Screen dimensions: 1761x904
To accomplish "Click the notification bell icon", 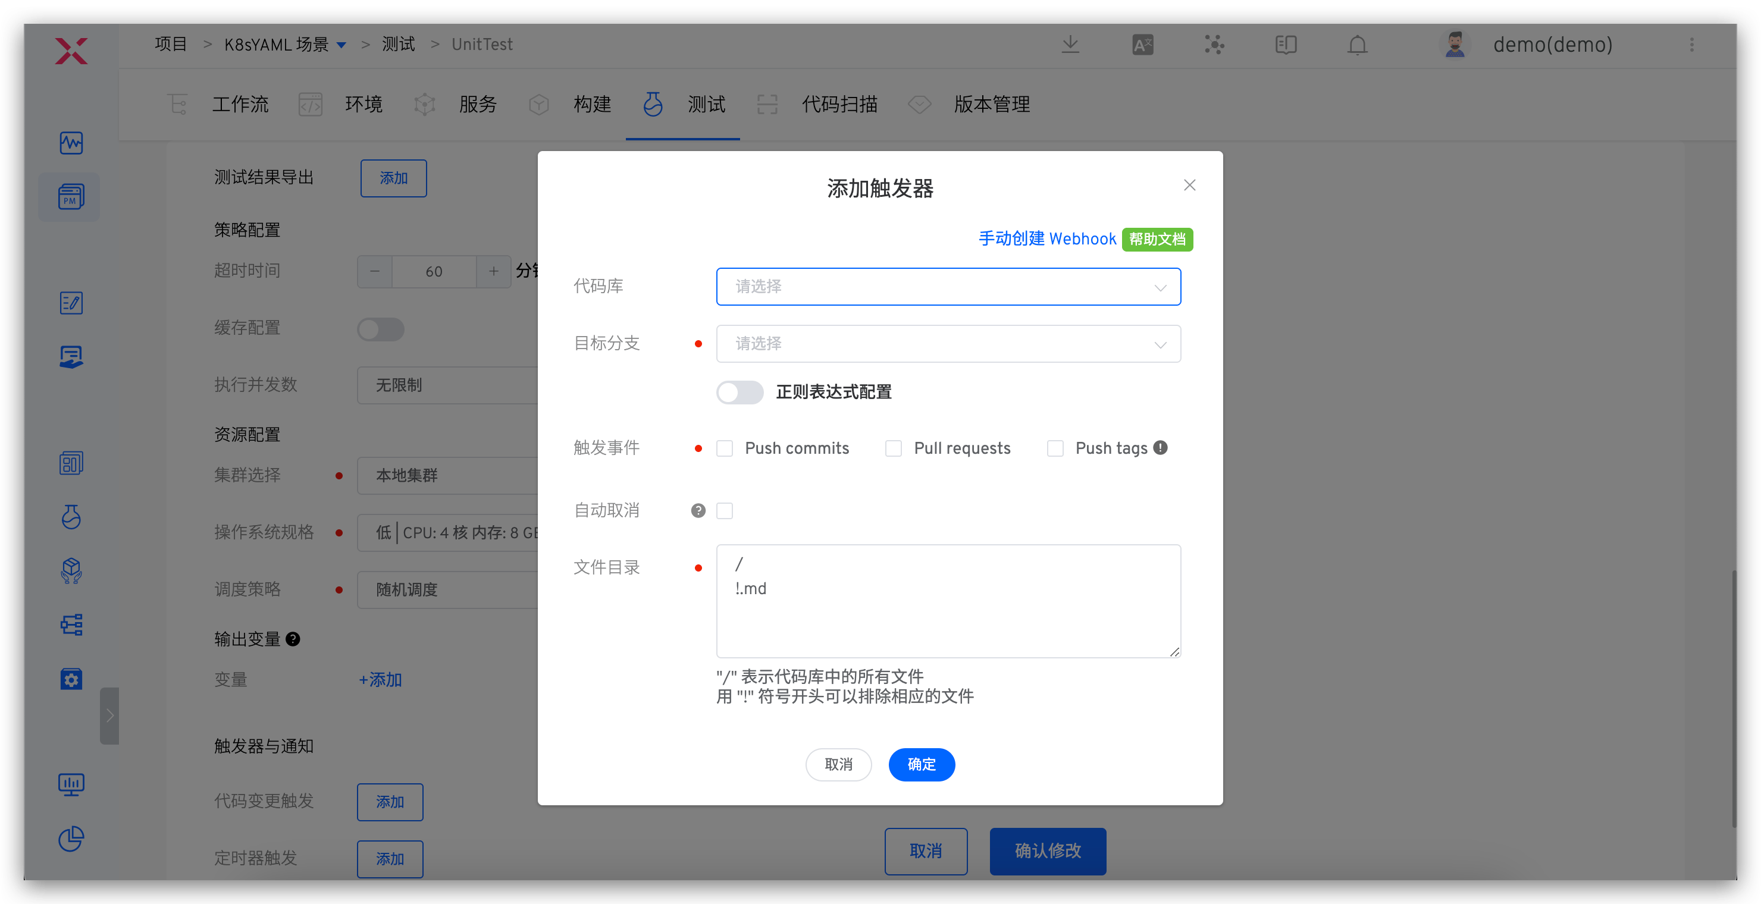I will (1357, 45).
